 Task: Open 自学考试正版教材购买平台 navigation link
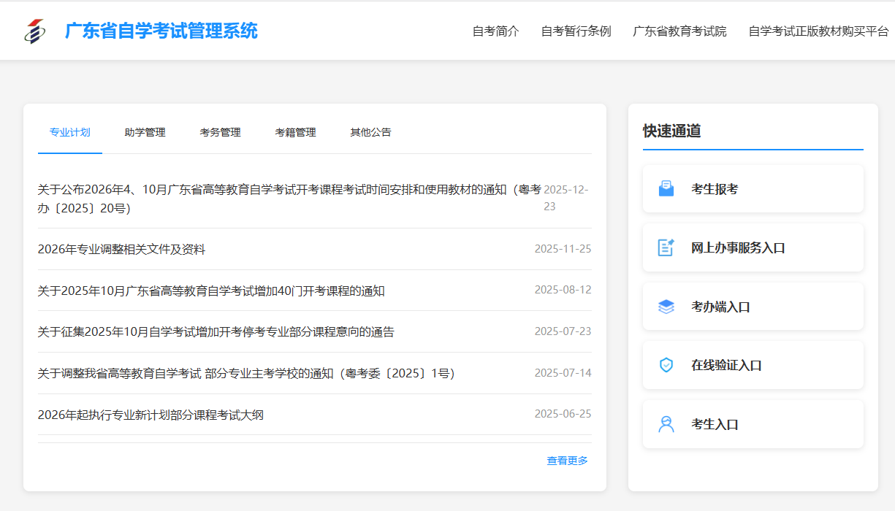(818, 31)
